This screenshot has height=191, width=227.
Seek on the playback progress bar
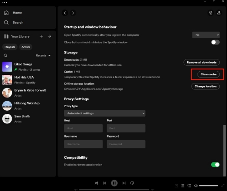[114, 190]
